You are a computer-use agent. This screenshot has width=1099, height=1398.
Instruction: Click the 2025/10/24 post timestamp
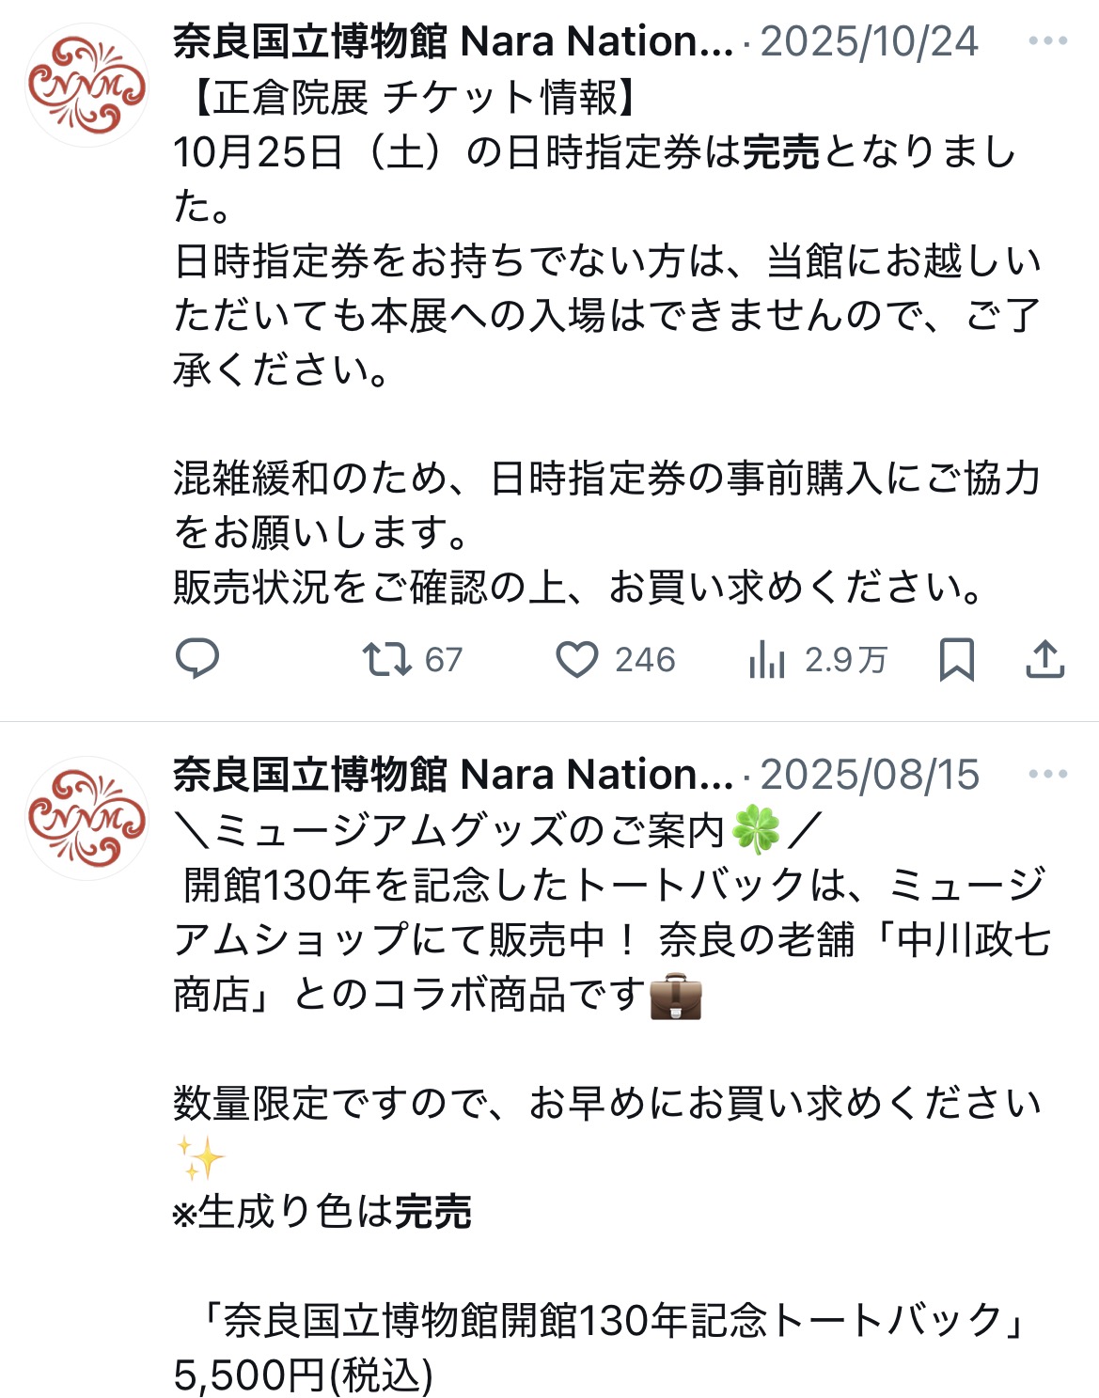(x=869, y=41)
